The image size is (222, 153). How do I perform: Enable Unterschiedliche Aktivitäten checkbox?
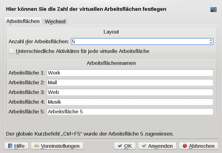(12, 51)
